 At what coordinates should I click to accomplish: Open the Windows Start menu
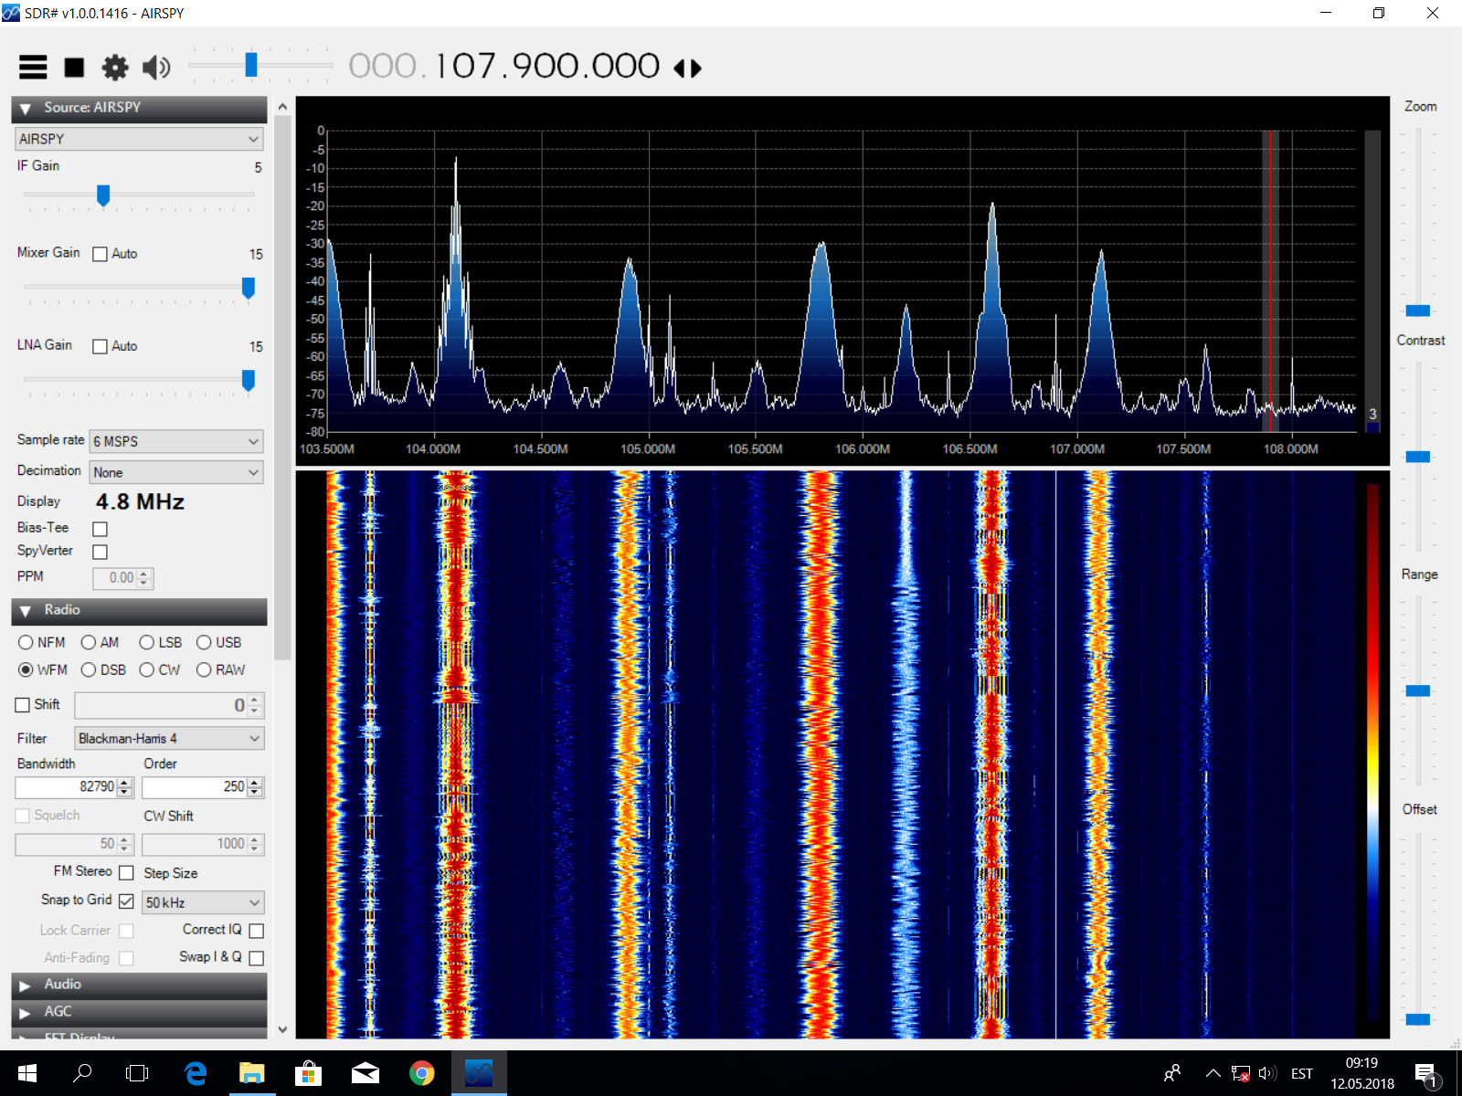pos(27,1073)
